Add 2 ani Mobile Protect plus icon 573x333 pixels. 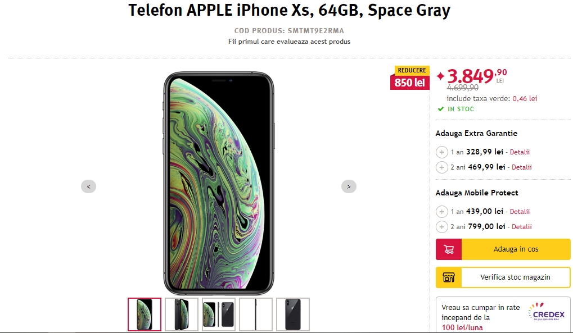442,227
